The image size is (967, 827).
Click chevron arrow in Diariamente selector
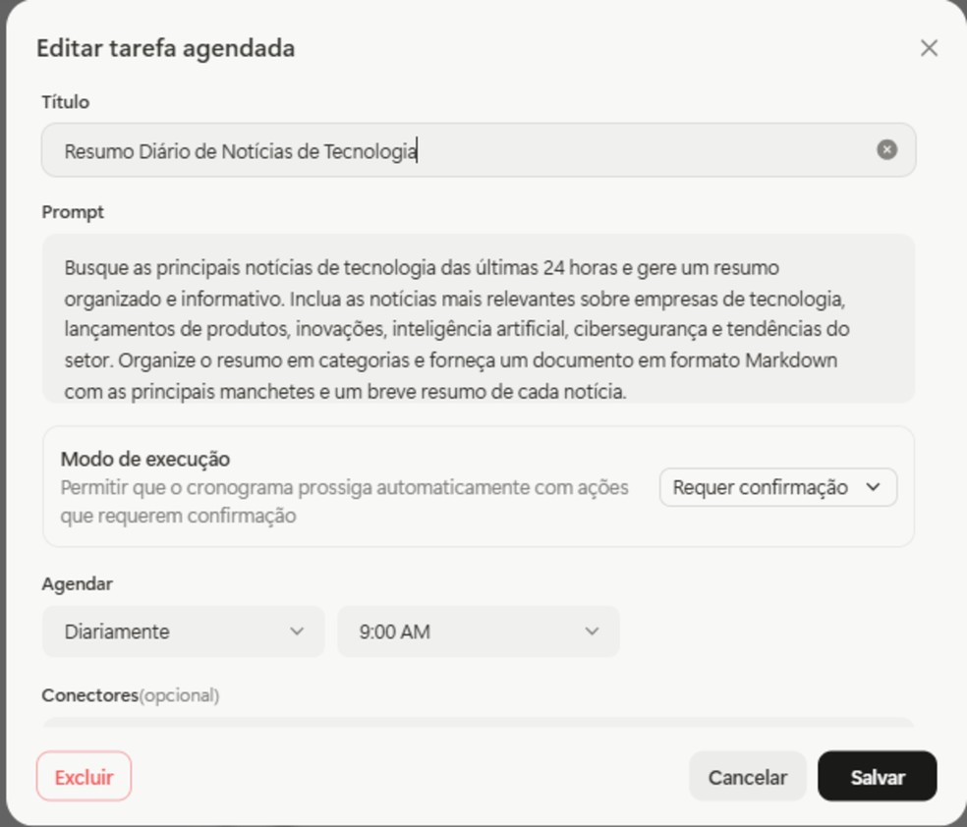point(297,632)
